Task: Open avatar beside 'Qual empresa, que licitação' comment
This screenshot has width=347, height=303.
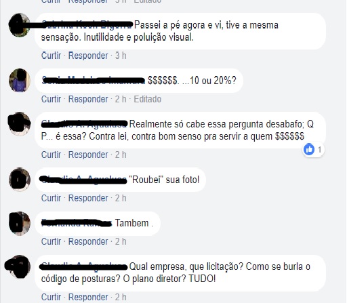Action: [x=19, y=267]
